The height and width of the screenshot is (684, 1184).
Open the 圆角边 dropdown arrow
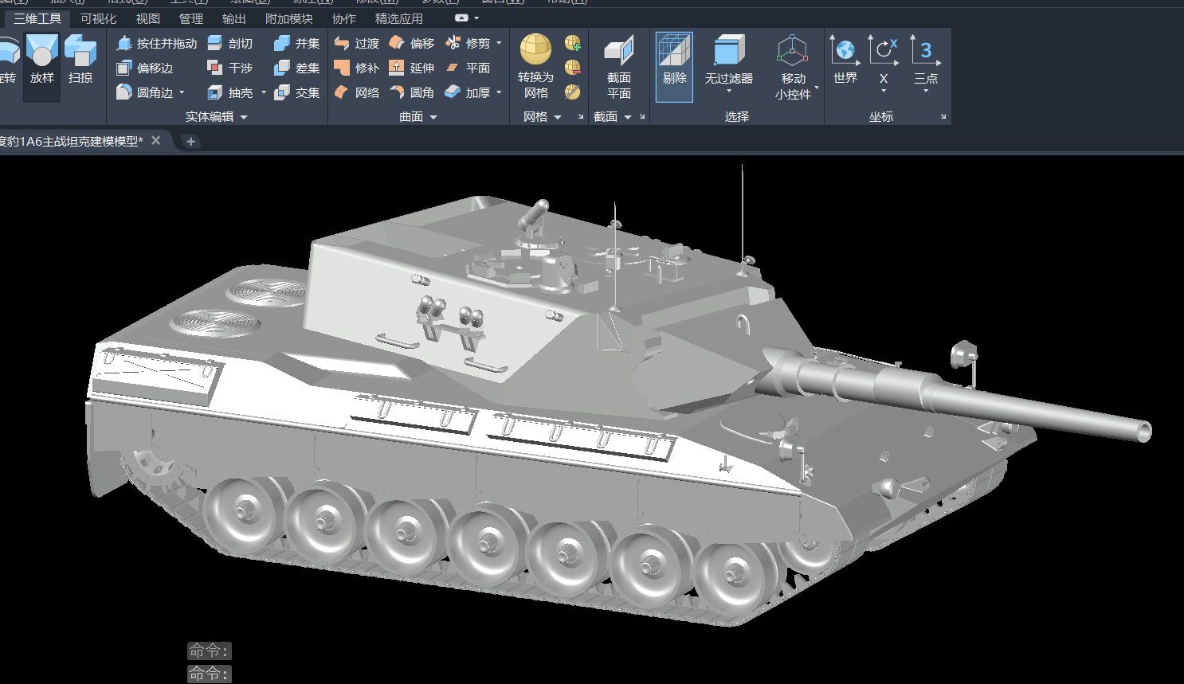pos(182,92)
